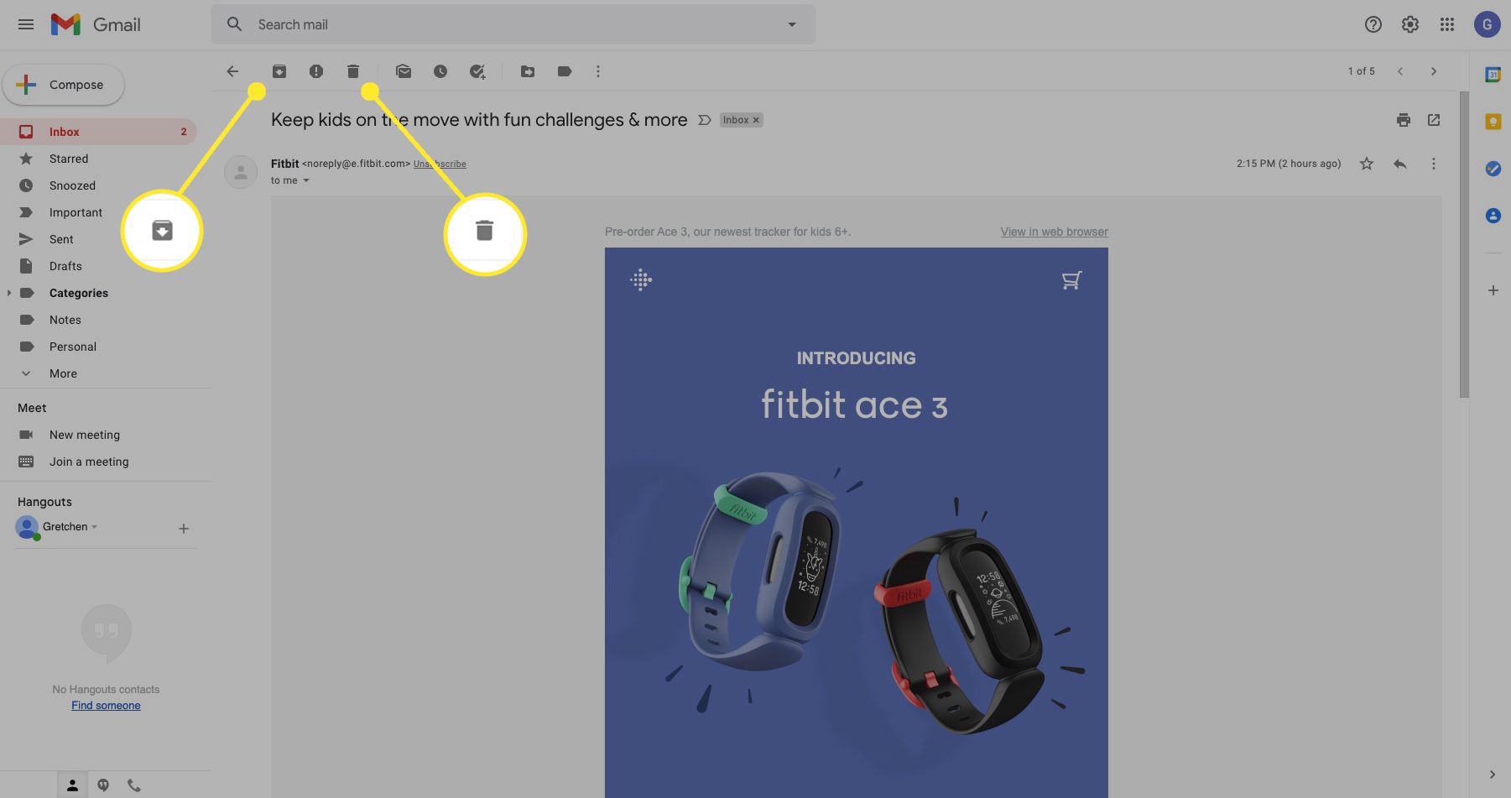Show search options dropdown
This screenshot has height=798, width=1511.
click(x=792, y=24)
